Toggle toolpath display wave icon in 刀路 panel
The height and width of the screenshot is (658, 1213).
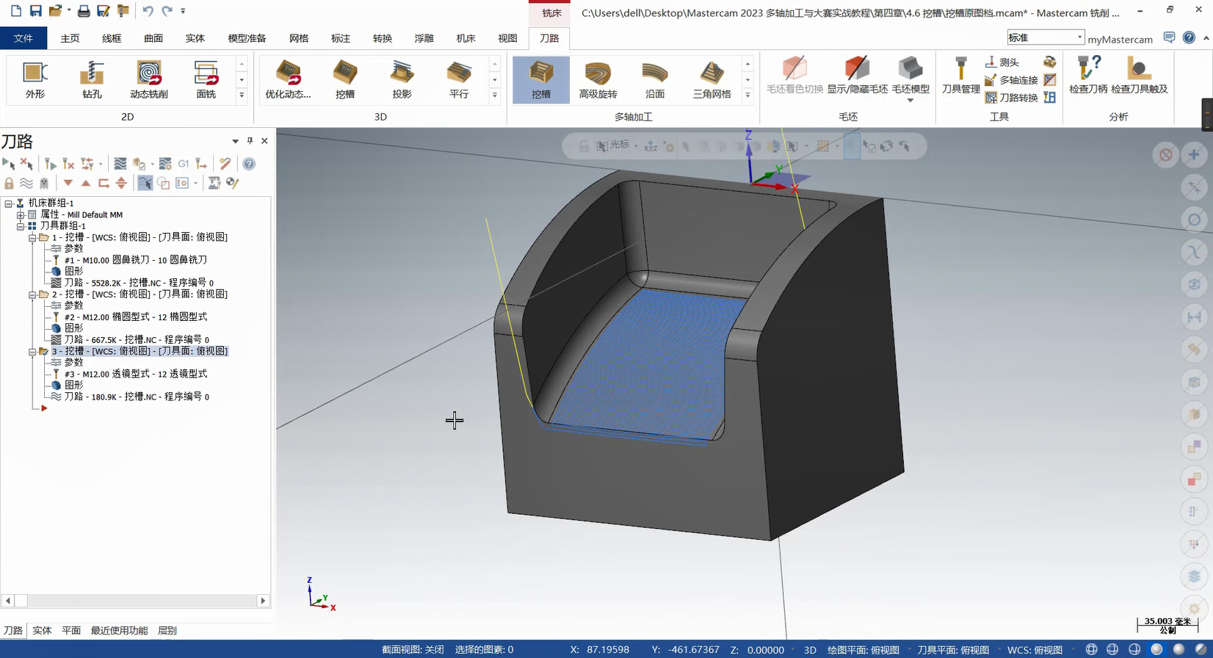26,184
